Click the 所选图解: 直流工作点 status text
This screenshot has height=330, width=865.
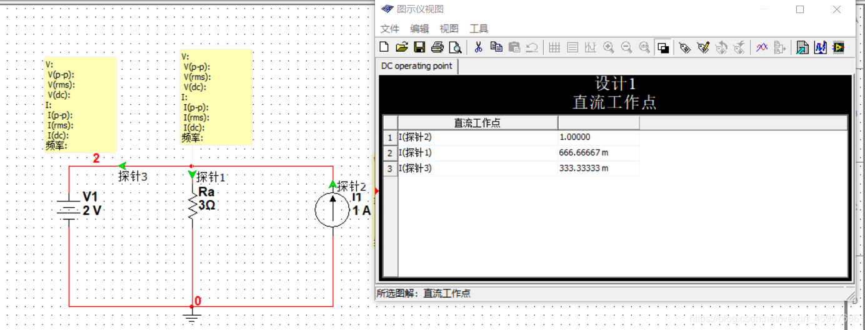[423, 293]
